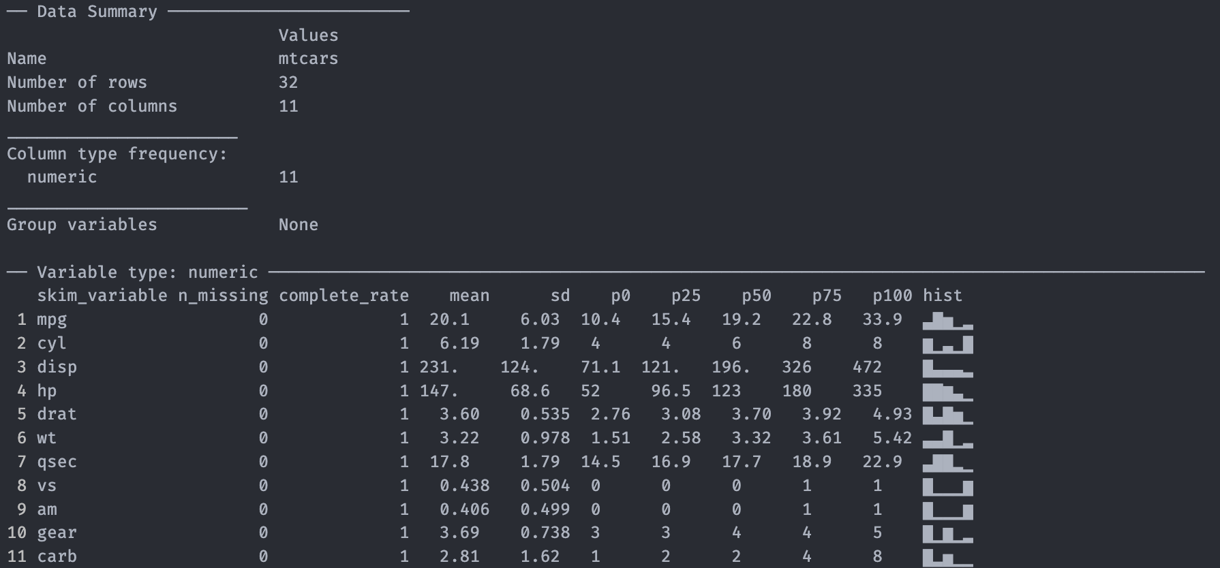Click the mpg row histogram sparkline
The width and height of the screenshot is (1220, 568).
pyautogui.click(x=947, y=321)
